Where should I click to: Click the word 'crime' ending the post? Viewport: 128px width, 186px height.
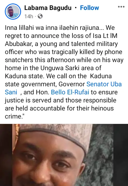(x=13, y=116)
